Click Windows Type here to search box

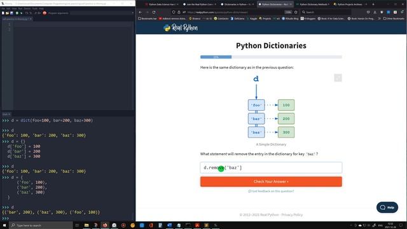pyautogui.click(x=41, y=225)
